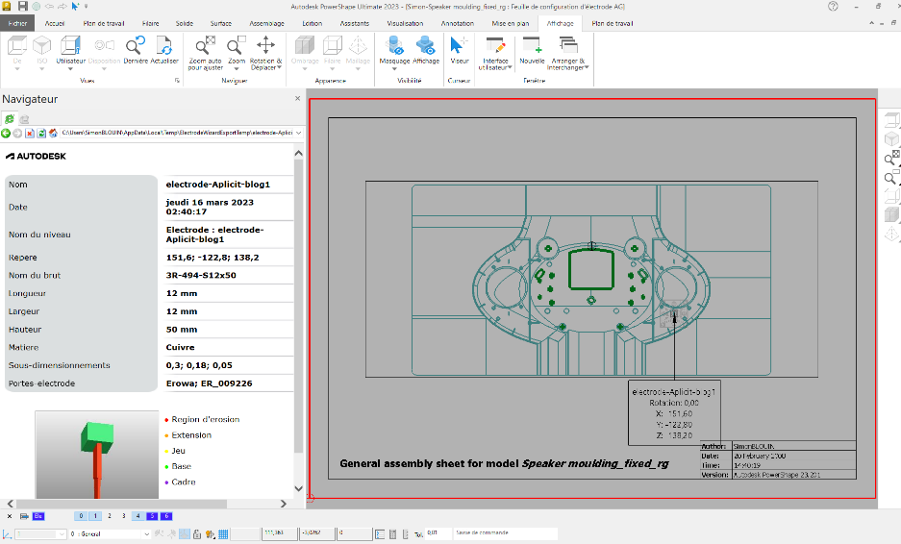Click the tolerance value field
This screenshot has width=901, height=544.
click(x=438, y=533)
